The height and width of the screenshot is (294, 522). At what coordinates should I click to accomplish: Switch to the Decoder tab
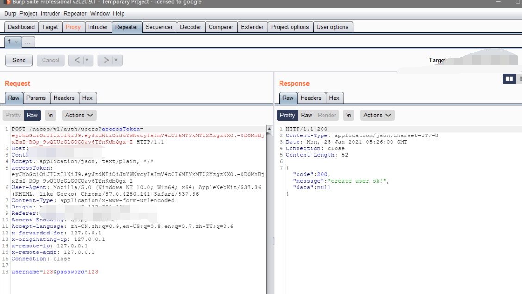click(191, 27)
